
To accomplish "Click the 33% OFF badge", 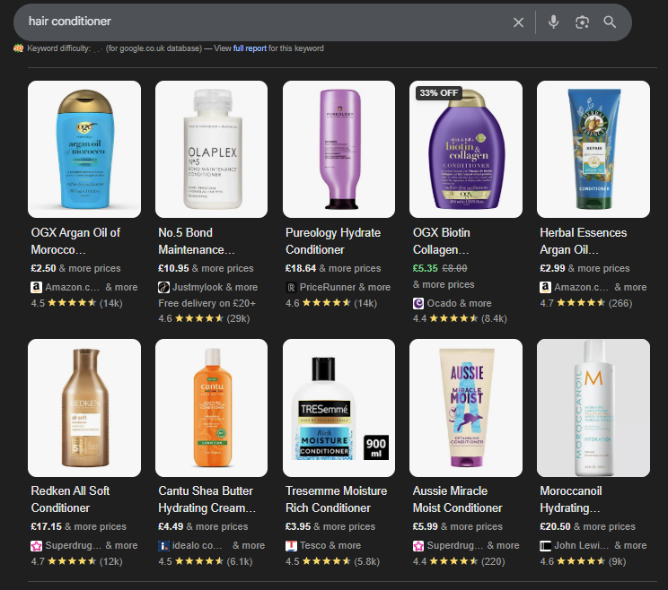I will point(439,92).
